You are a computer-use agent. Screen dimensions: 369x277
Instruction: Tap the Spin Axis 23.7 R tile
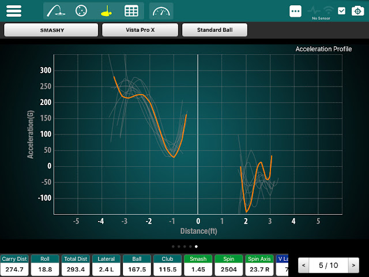tap(259, 265)
